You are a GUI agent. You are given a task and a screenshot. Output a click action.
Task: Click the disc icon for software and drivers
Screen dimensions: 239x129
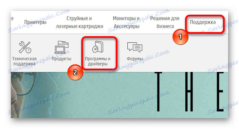click(98, 47)
